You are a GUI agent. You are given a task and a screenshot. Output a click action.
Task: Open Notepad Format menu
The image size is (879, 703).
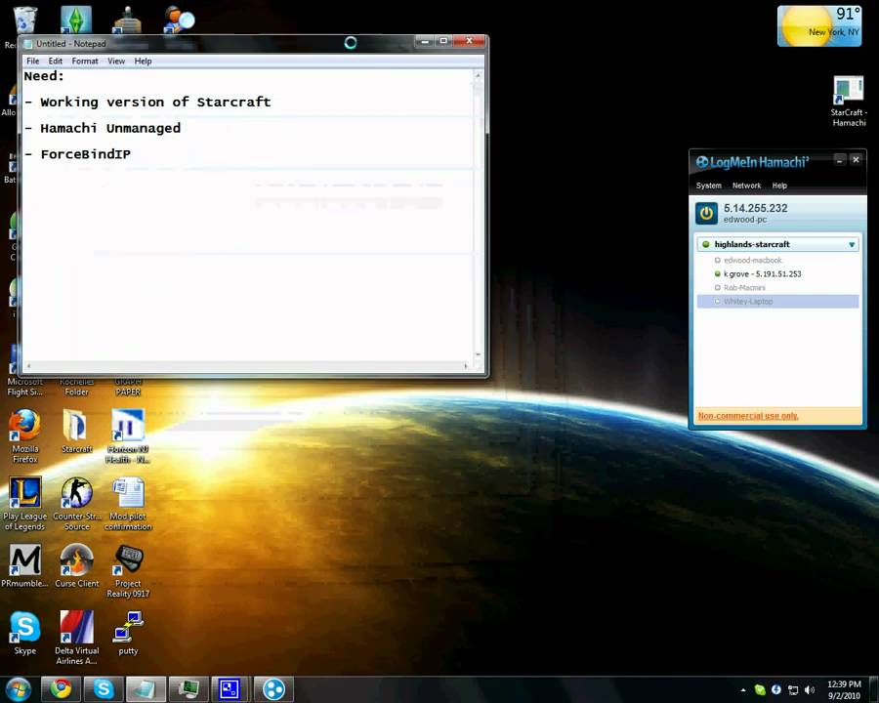[x=85, y=62]
